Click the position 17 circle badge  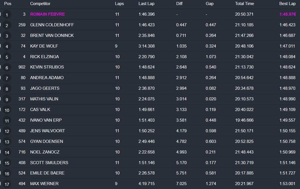pyautogui.click(x=7, y=184)
